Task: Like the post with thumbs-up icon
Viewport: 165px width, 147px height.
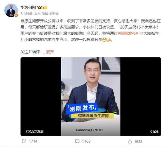Action: (x=130, y=142)
